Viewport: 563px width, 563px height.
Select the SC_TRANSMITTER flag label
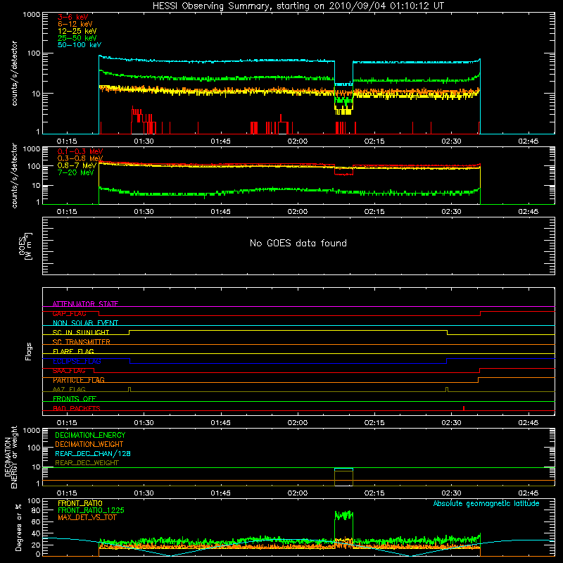(x=81, y=342)
